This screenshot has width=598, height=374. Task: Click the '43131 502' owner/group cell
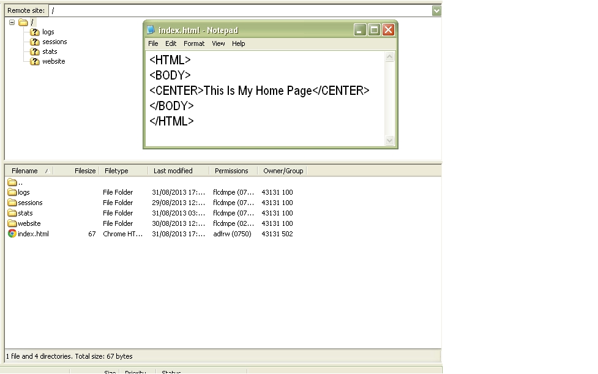pyautogui.click(x=277, y=234)
